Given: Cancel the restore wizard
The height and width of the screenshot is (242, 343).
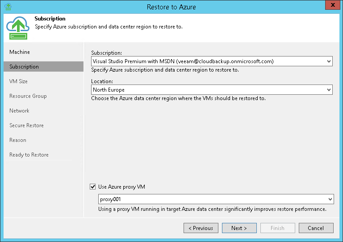Looking at the screenshot, I should coord(316,228).
